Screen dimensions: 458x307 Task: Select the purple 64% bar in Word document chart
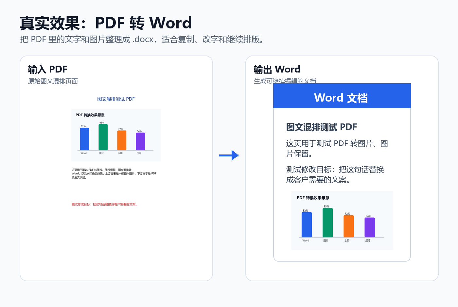[369, 227]
